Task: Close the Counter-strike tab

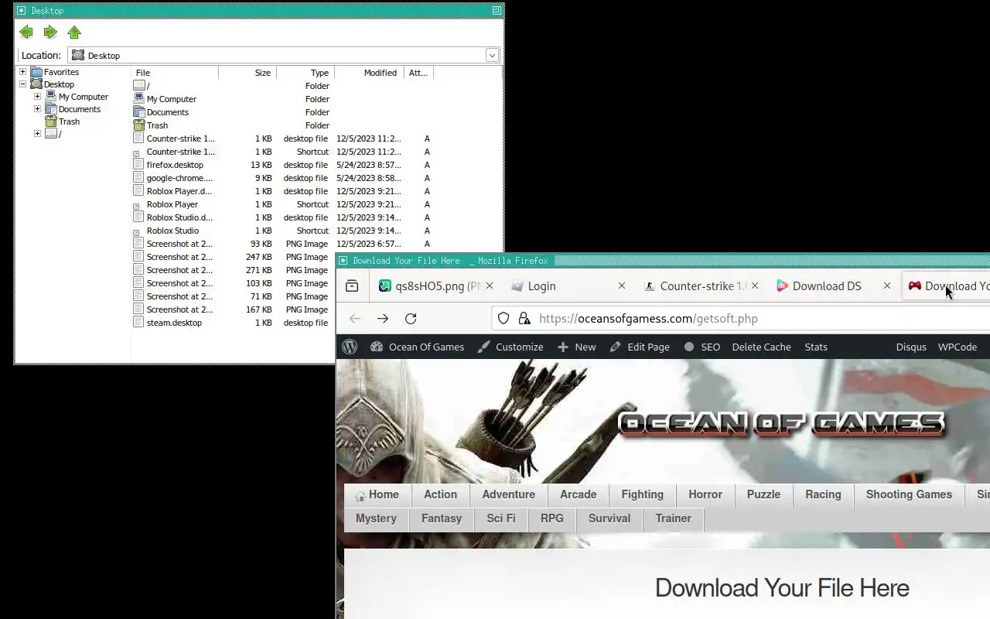Action: [x=754, y=286]
